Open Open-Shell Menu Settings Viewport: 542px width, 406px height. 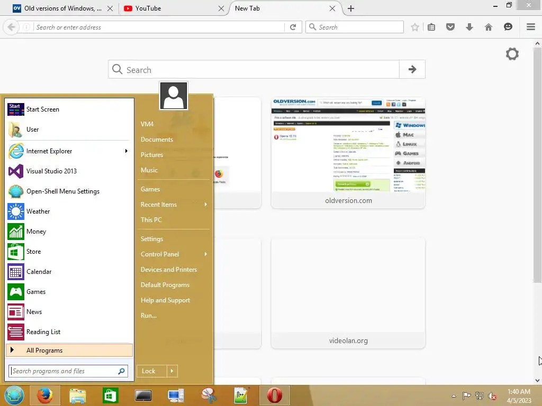coord(69,191)
